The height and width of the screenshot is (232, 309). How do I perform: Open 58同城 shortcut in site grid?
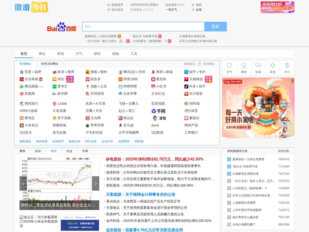tap(192, 104)
